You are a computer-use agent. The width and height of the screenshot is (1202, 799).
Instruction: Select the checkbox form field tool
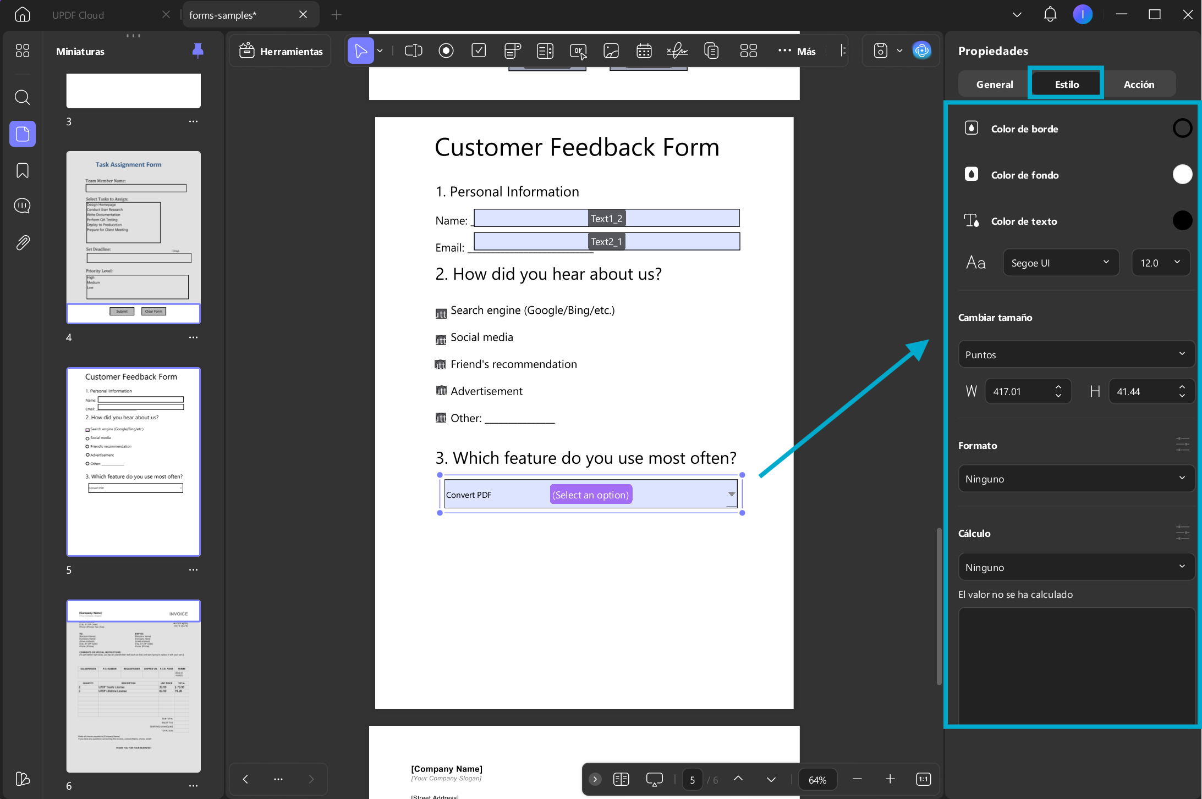click(x=479, y=51)
